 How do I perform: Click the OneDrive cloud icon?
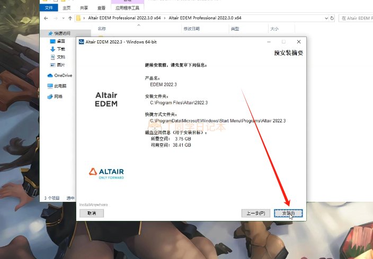(x=50, y=75)
